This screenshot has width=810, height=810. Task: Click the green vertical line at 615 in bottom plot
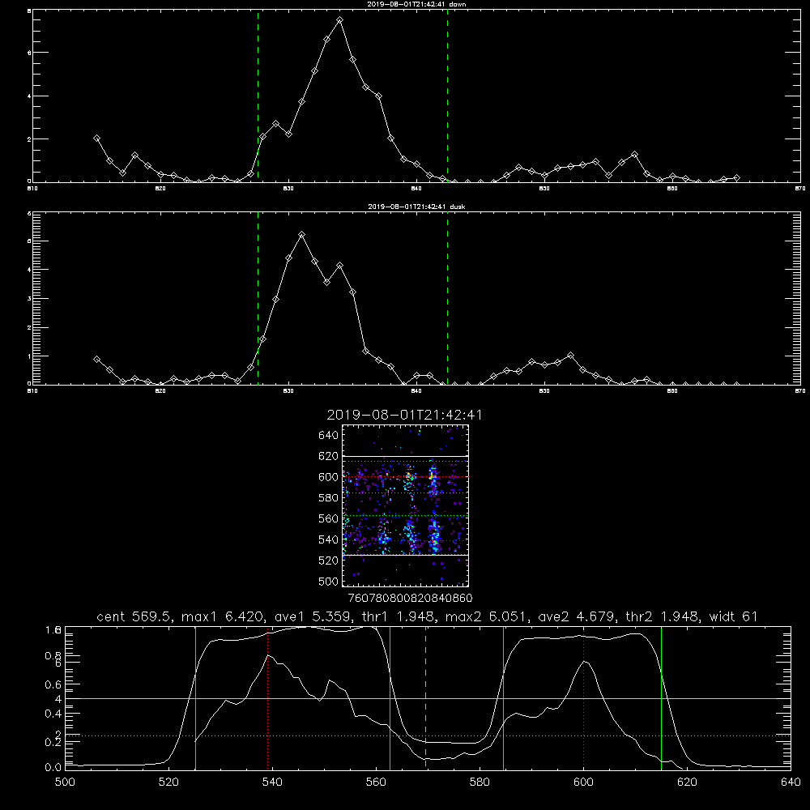[x=661, y=697]
